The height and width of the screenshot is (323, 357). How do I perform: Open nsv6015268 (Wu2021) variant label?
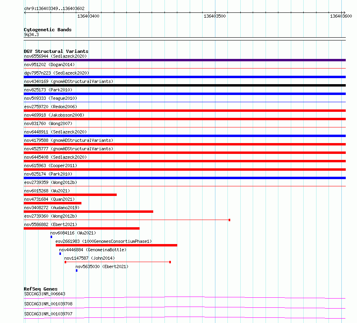(47, 191)
